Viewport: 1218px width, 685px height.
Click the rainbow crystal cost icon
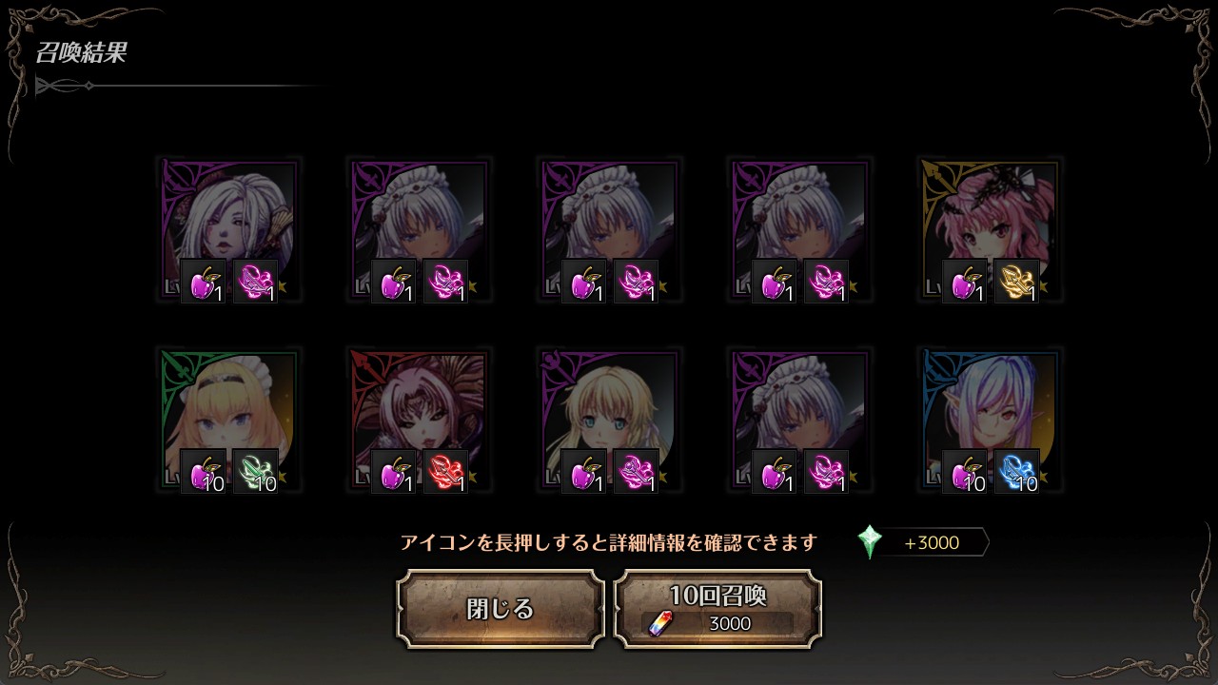pyautogui.click(x=658, y=623)
